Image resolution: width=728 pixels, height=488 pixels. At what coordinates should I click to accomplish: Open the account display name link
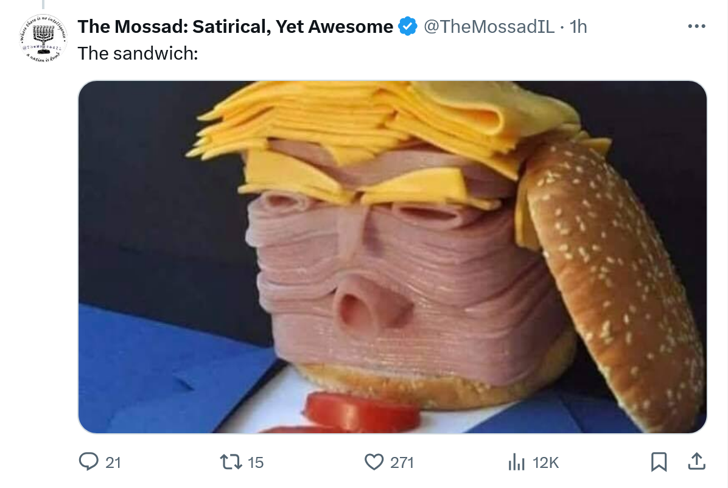coord(235,26)
